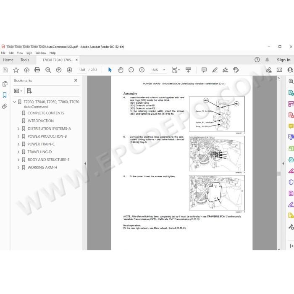Open the Help menu
The height and width of the screenshot is (294, 294).
click(x=52, y=53)
